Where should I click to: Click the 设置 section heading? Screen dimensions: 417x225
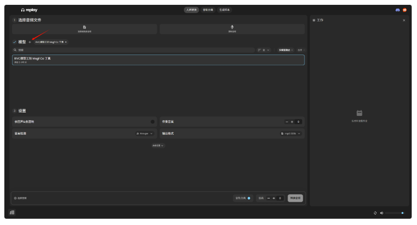22,111
